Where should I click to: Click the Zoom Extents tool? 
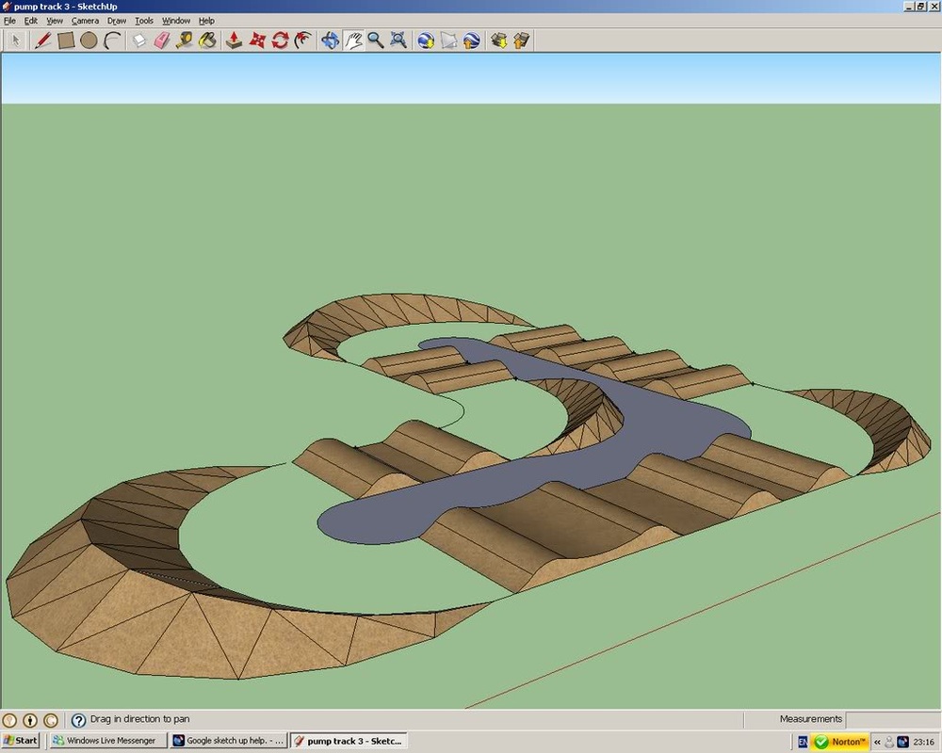pyautogui.click(x=398, y=40)
